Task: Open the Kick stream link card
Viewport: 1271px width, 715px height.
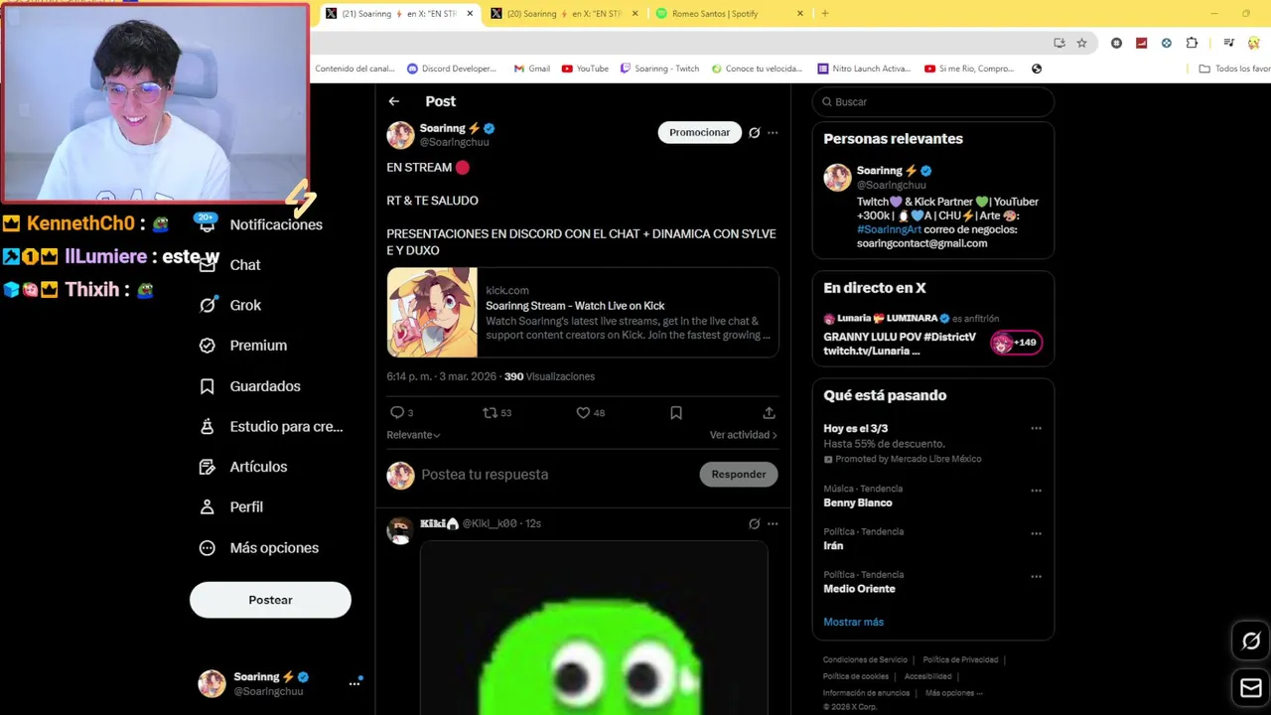Action: click(583, 313)
